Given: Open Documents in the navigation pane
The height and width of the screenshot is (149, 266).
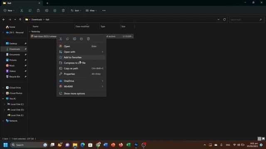Looking at the screenshot, I should (x=15, y=55).
